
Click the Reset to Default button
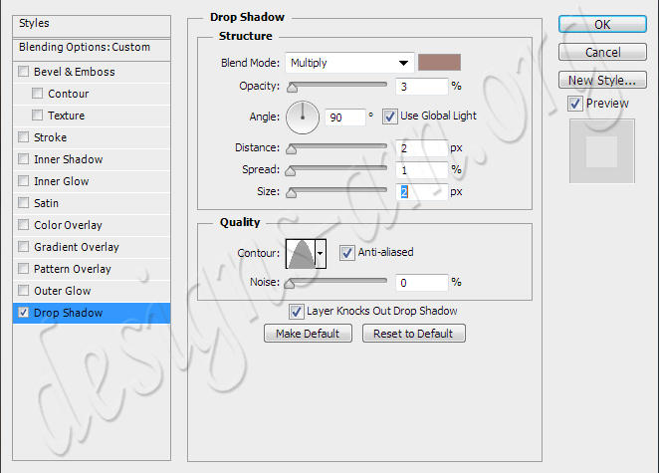[413, 334]
